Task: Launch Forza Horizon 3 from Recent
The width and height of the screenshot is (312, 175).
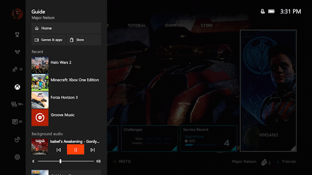Action: tap(66, 100)
